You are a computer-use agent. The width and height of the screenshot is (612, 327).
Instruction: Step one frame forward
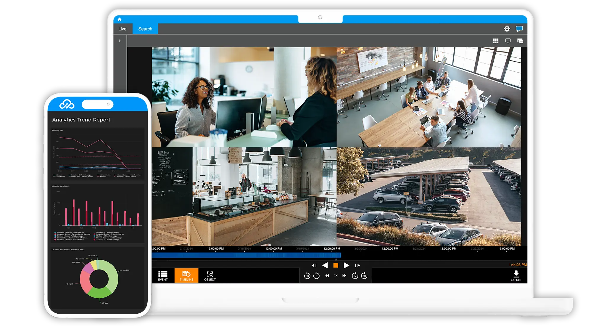pos(357,265)
